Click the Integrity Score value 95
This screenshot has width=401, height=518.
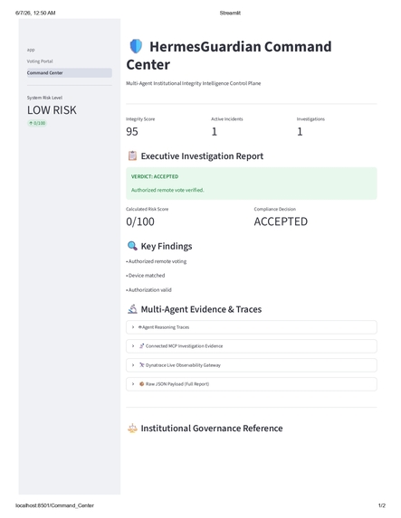(x=132, y=131)
